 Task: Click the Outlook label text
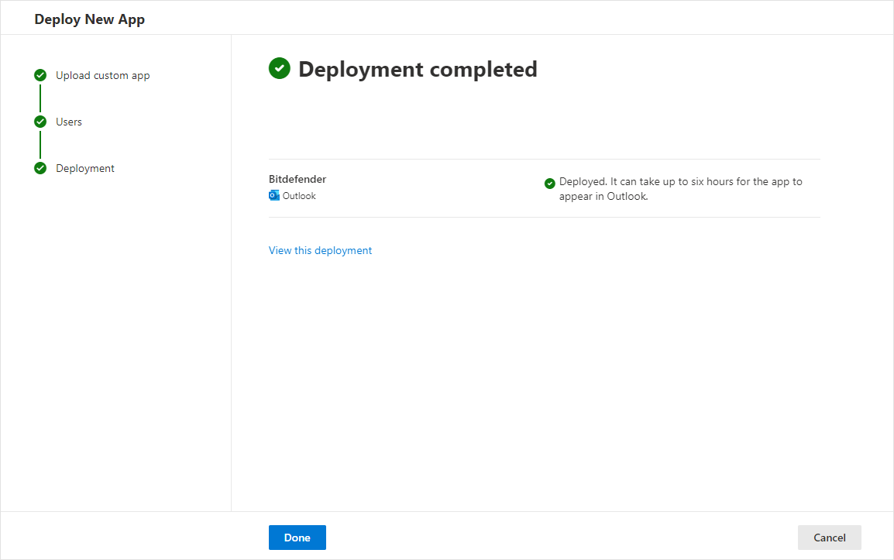tap(298, 195)
